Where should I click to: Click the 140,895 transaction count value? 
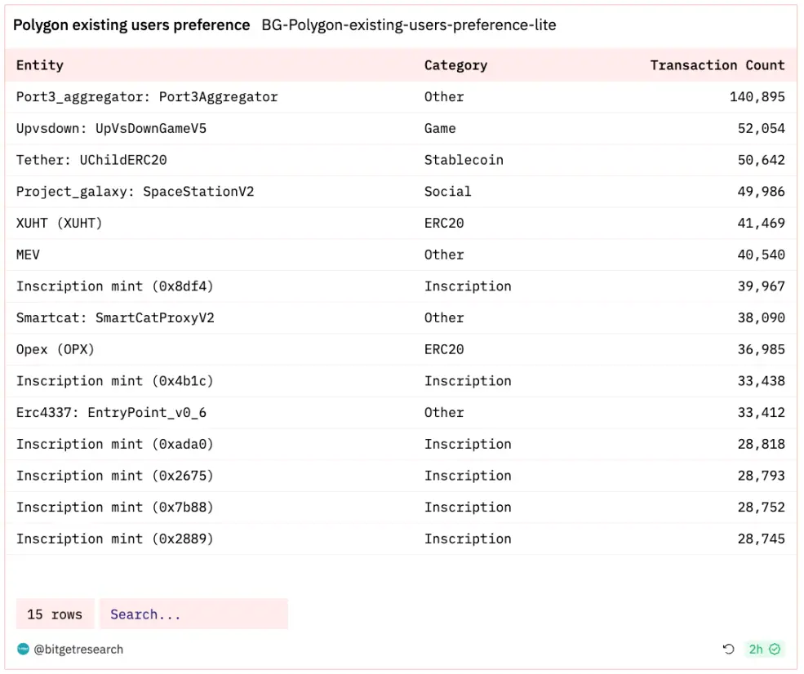[x=757, y=97]
